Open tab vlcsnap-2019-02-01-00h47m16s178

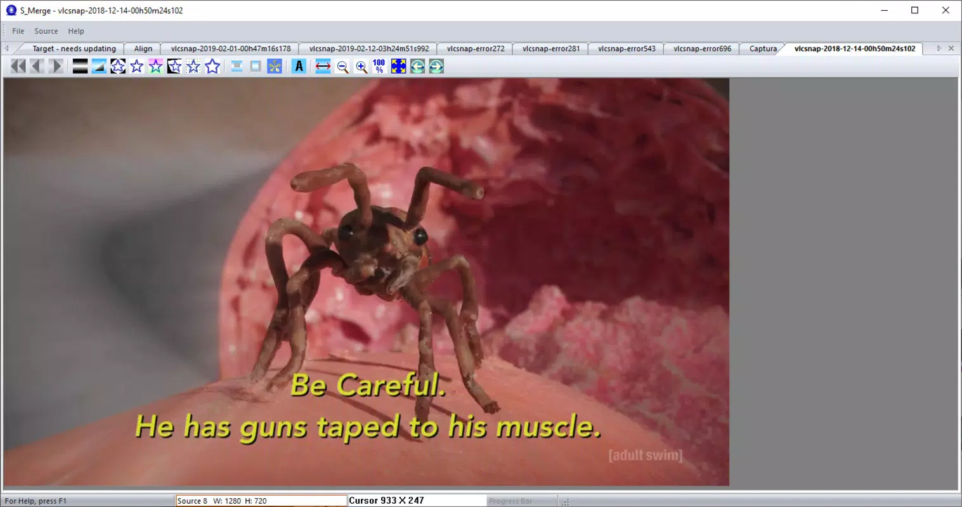click(231, 49)
